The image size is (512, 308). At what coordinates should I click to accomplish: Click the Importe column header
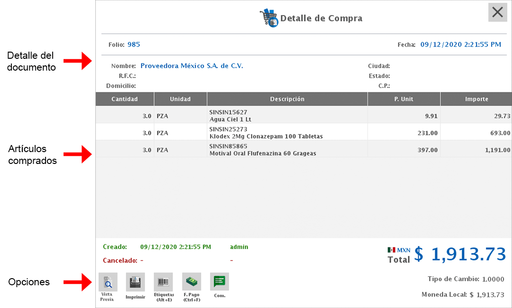pyautogui.click(x=476, y=99)
